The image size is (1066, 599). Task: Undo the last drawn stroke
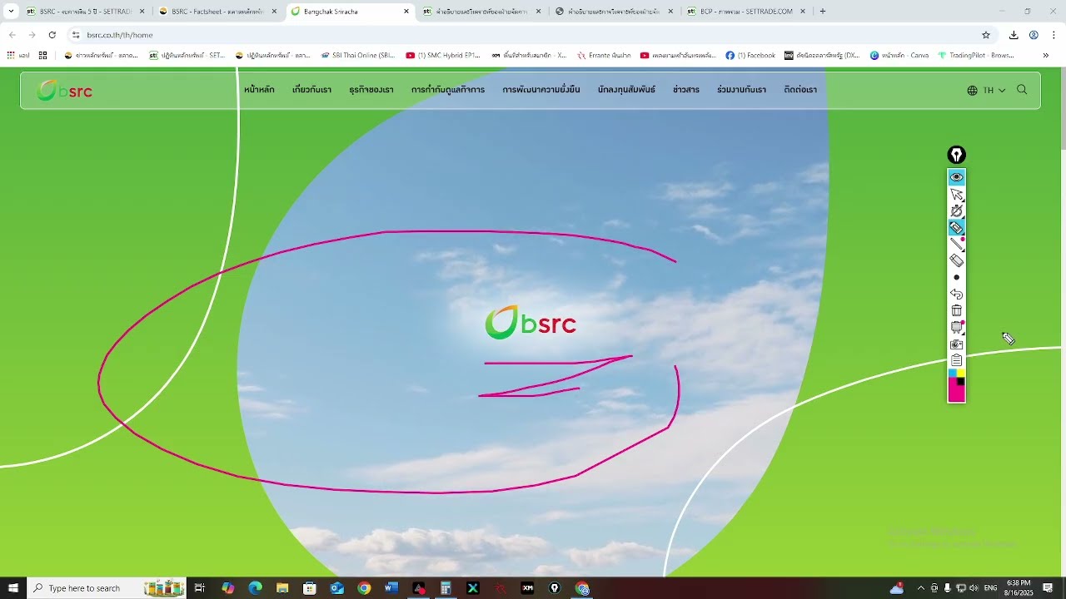click(956, 294)
